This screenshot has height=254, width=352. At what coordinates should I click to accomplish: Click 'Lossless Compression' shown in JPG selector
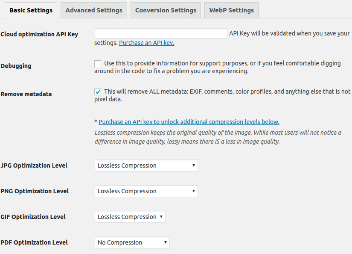(128, 165)
